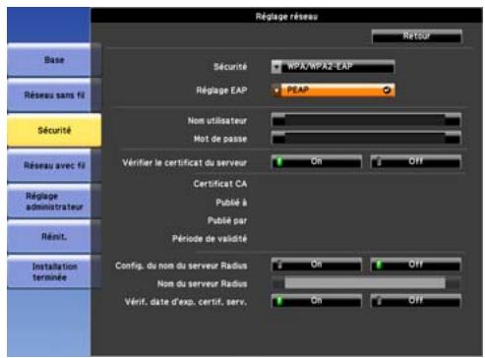Viewport: 485px width, 358px height.
Task: Open the Sécurité WPA/WPA2-EAP dropdown
Action: pos(333,67)
